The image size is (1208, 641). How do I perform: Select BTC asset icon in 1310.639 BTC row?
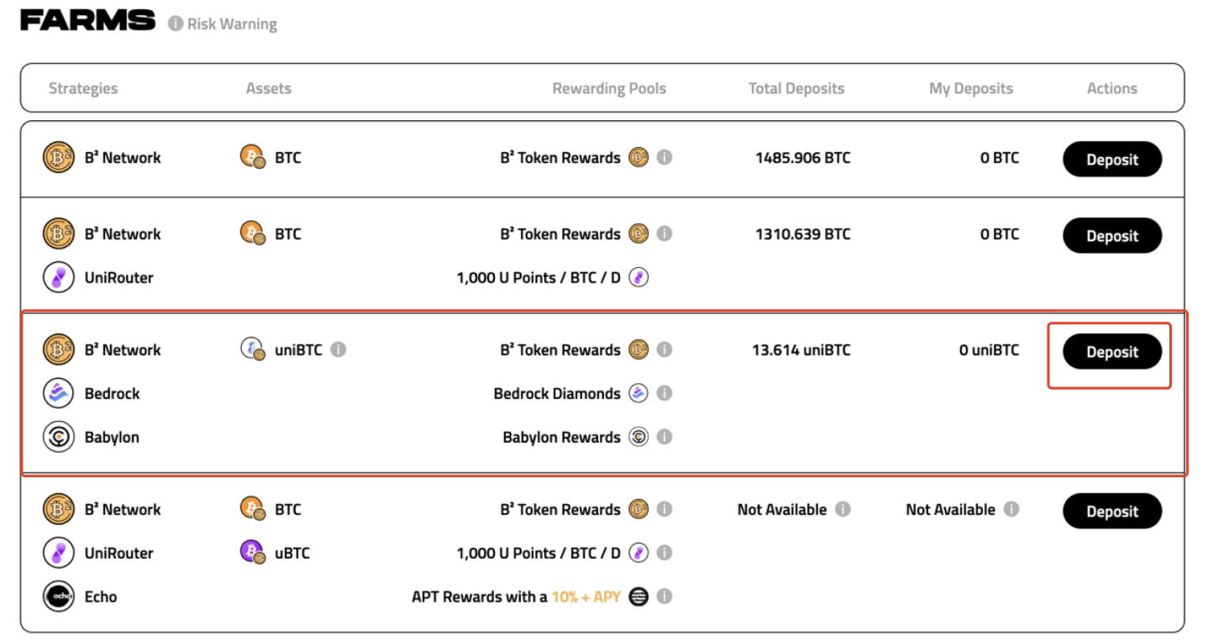(x=253, y=234)
